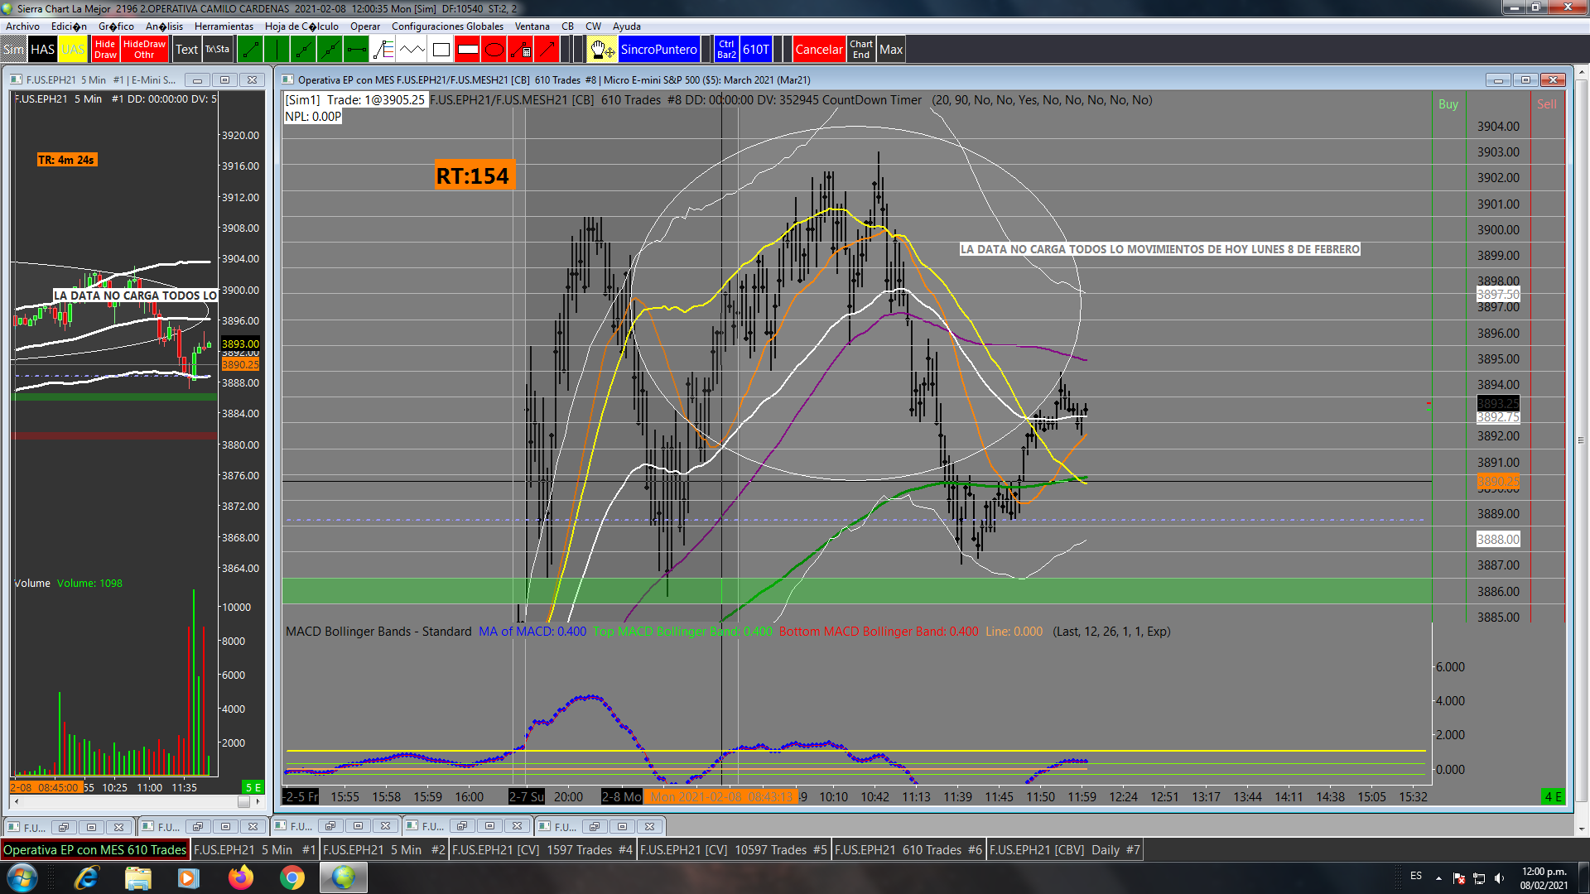Screen dimensions: 1590x894
Task: Open the Configuraciones Globales menu
Action: coord(447,26)
